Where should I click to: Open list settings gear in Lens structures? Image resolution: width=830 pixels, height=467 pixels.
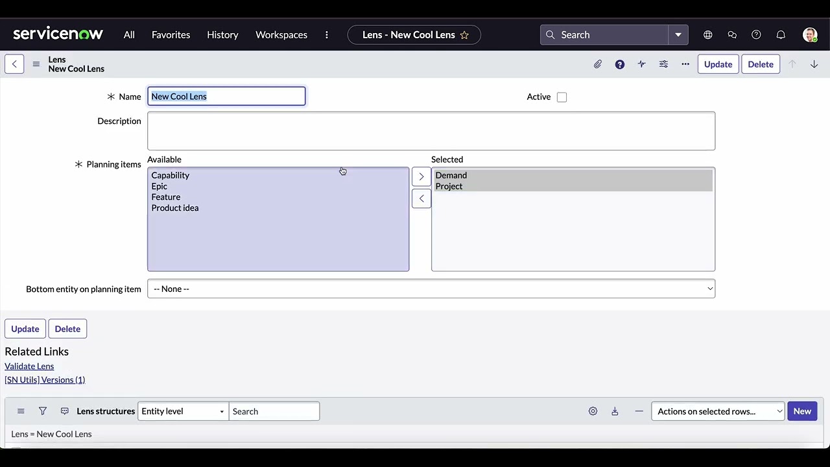(593, 411)
